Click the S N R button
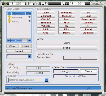Screen dimensions: 106x96 point(46,29)
